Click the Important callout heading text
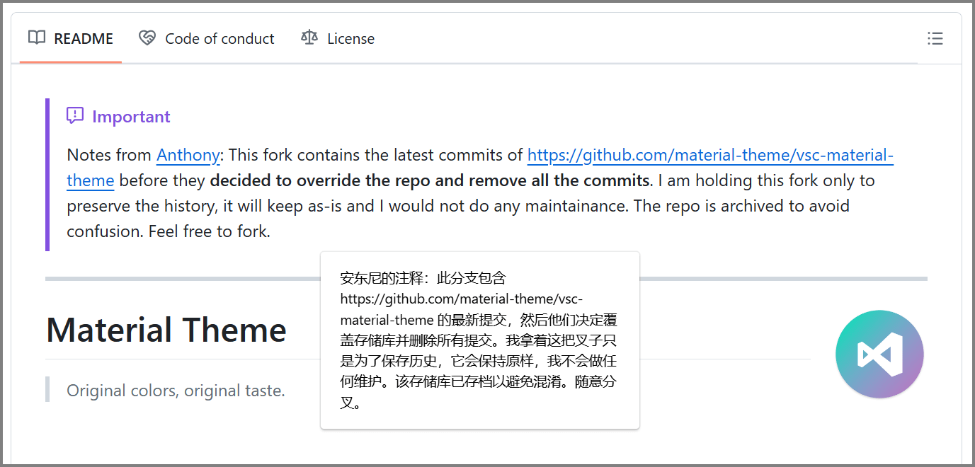 pos(131,115)
